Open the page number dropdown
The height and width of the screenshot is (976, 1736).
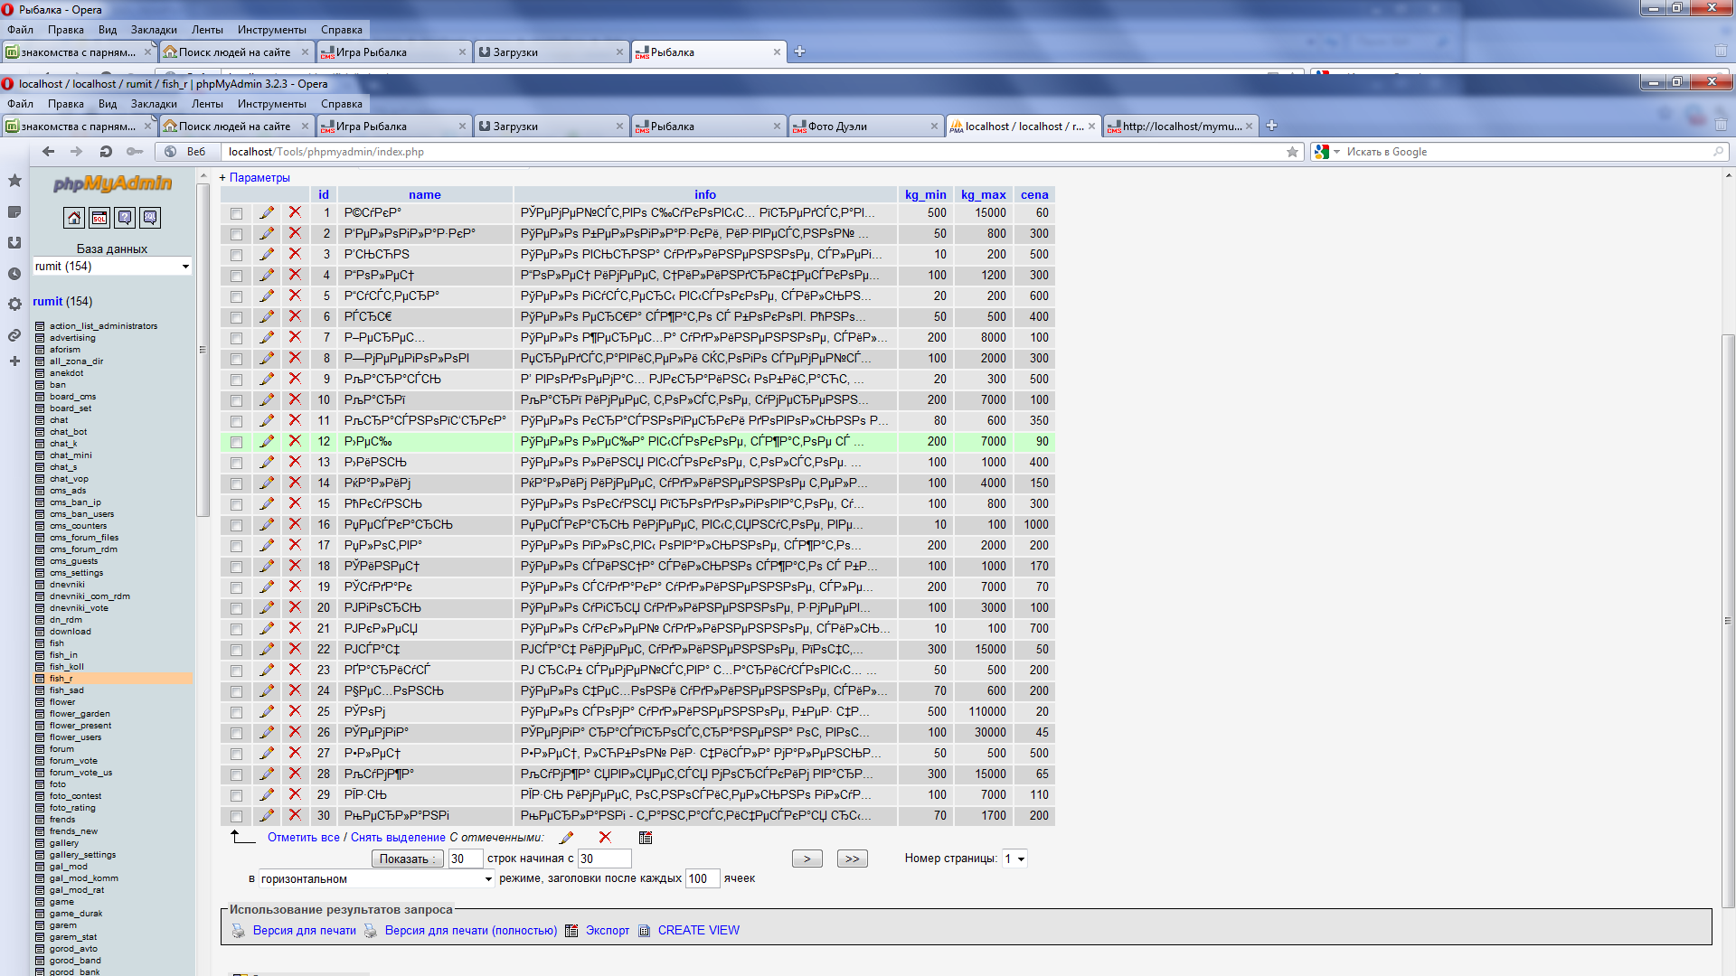(x=1014, y=859)
